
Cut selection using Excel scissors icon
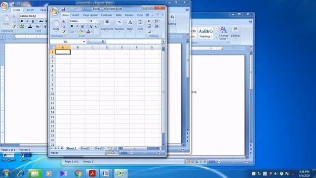(x=64, y=21)
